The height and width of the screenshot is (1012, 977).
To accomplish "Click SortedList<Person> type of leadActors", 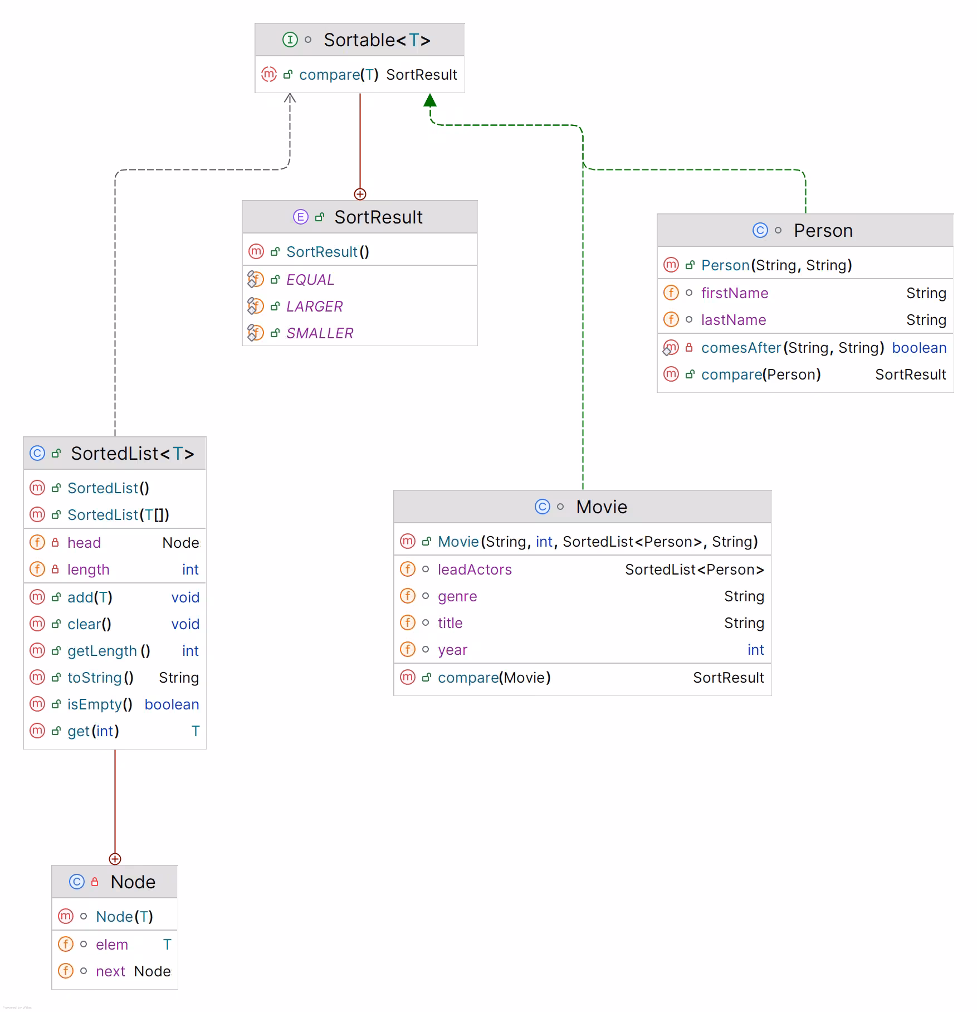I will tap(695, 570).
